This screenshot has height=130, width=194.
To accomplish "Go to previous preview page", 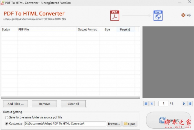I will pyautogui.click(x=152, y=103).
